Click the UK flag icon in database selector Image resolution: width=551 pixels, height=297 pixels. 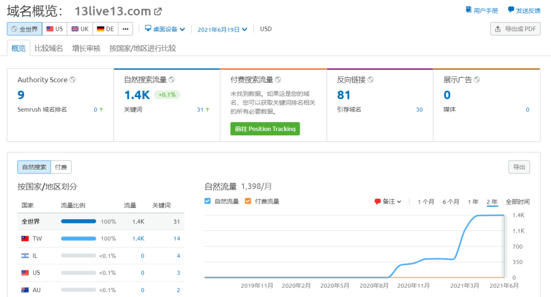click(x=75, y=29)
